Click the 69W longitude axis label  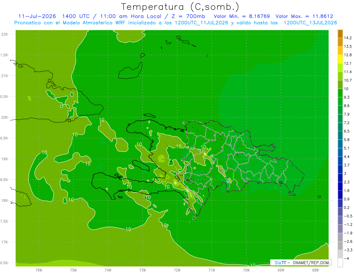coord(281,270)
